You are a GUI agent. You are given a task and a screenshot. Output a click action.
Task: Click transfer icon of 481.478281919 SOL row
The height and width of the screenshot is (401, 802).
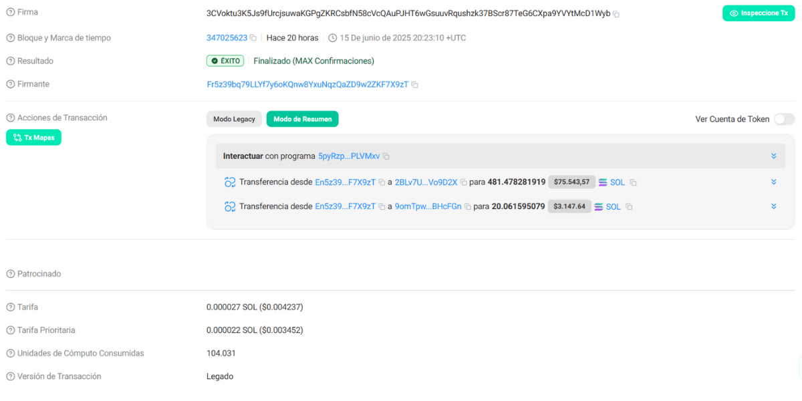pyautogui.click(x=230, y=182)
